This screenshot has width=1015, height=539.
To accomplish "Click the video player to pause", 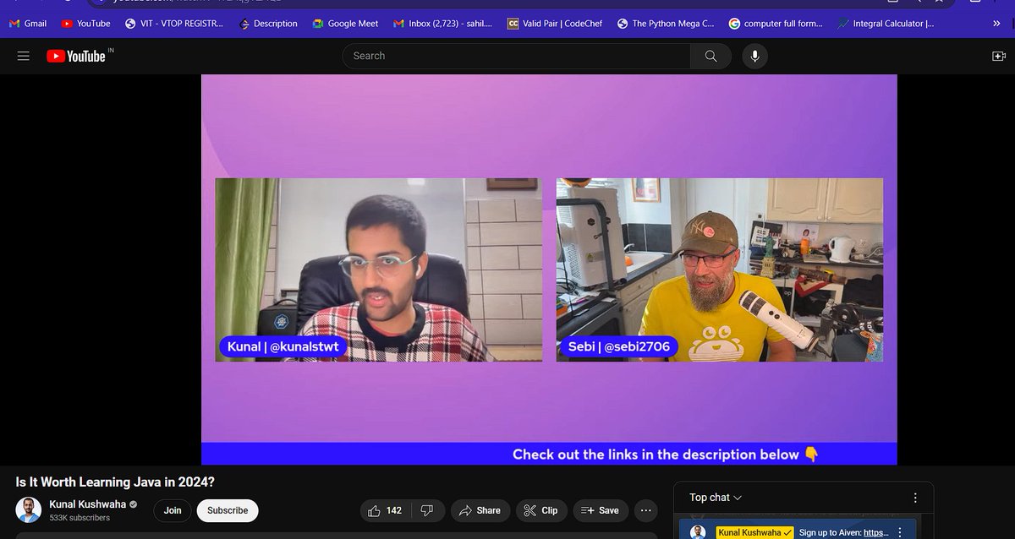I will point(549,269).
